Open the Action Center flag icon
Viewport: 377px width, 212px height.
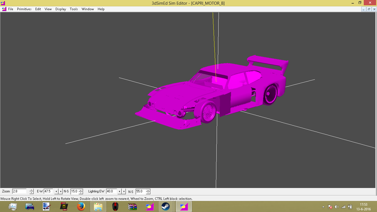tap(330, 207)
